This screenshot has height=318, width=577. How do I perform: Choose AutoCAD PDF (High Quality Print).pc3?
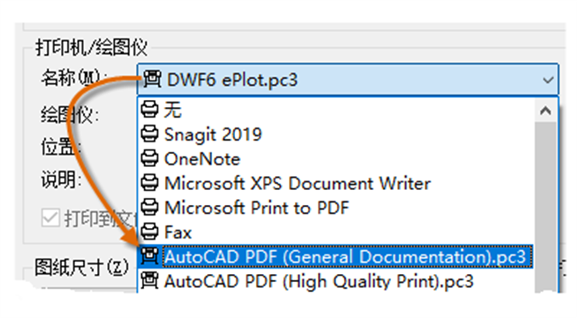337,282
